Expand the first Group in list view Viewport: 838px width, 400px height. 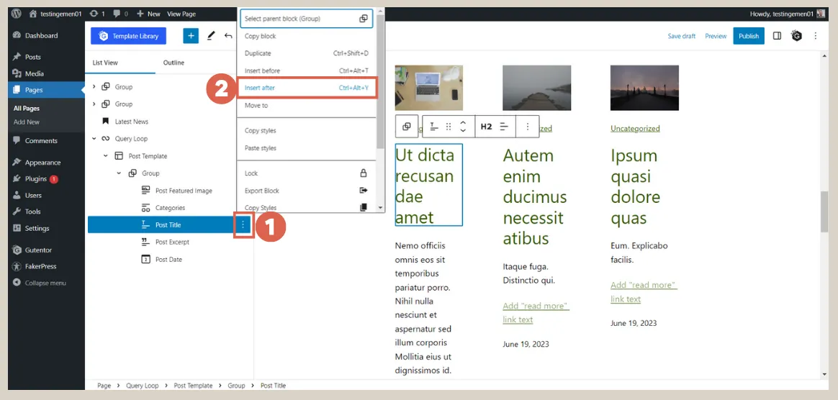(x=94, y=86)
